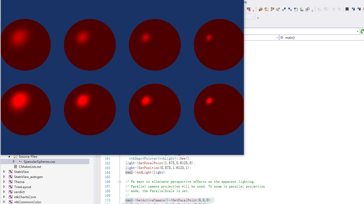Click the 'ParallelScale is set' comment line

157,191
